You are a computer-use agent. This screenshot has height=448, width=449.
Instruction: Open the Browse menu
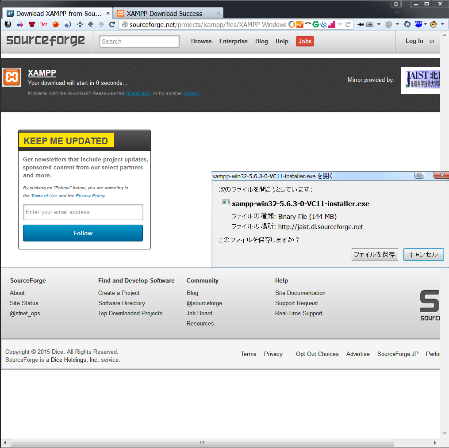201,41
